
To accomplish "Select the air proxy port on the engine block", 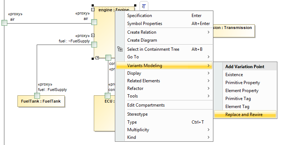I will 94,22.
